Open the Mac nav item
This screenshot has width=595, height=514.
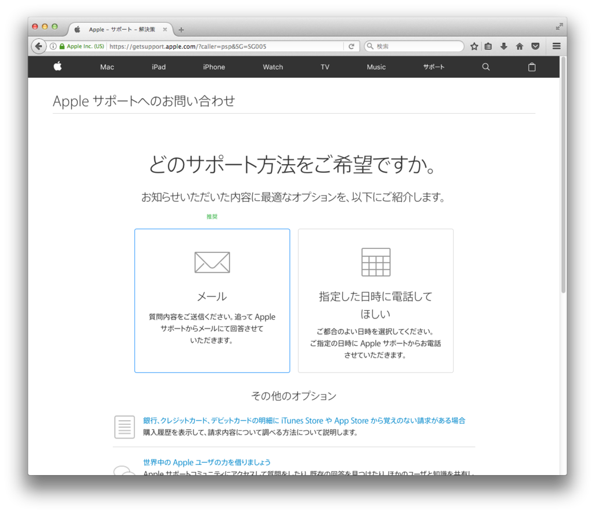coord(107,67)
